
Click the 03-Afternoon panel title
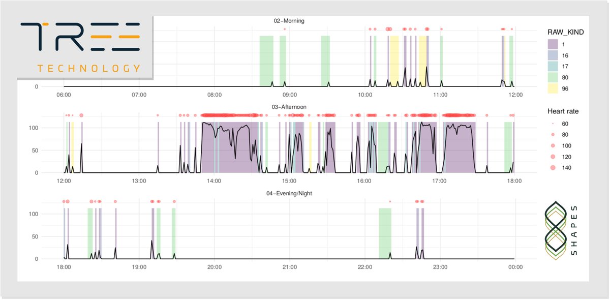coord(289,107)
